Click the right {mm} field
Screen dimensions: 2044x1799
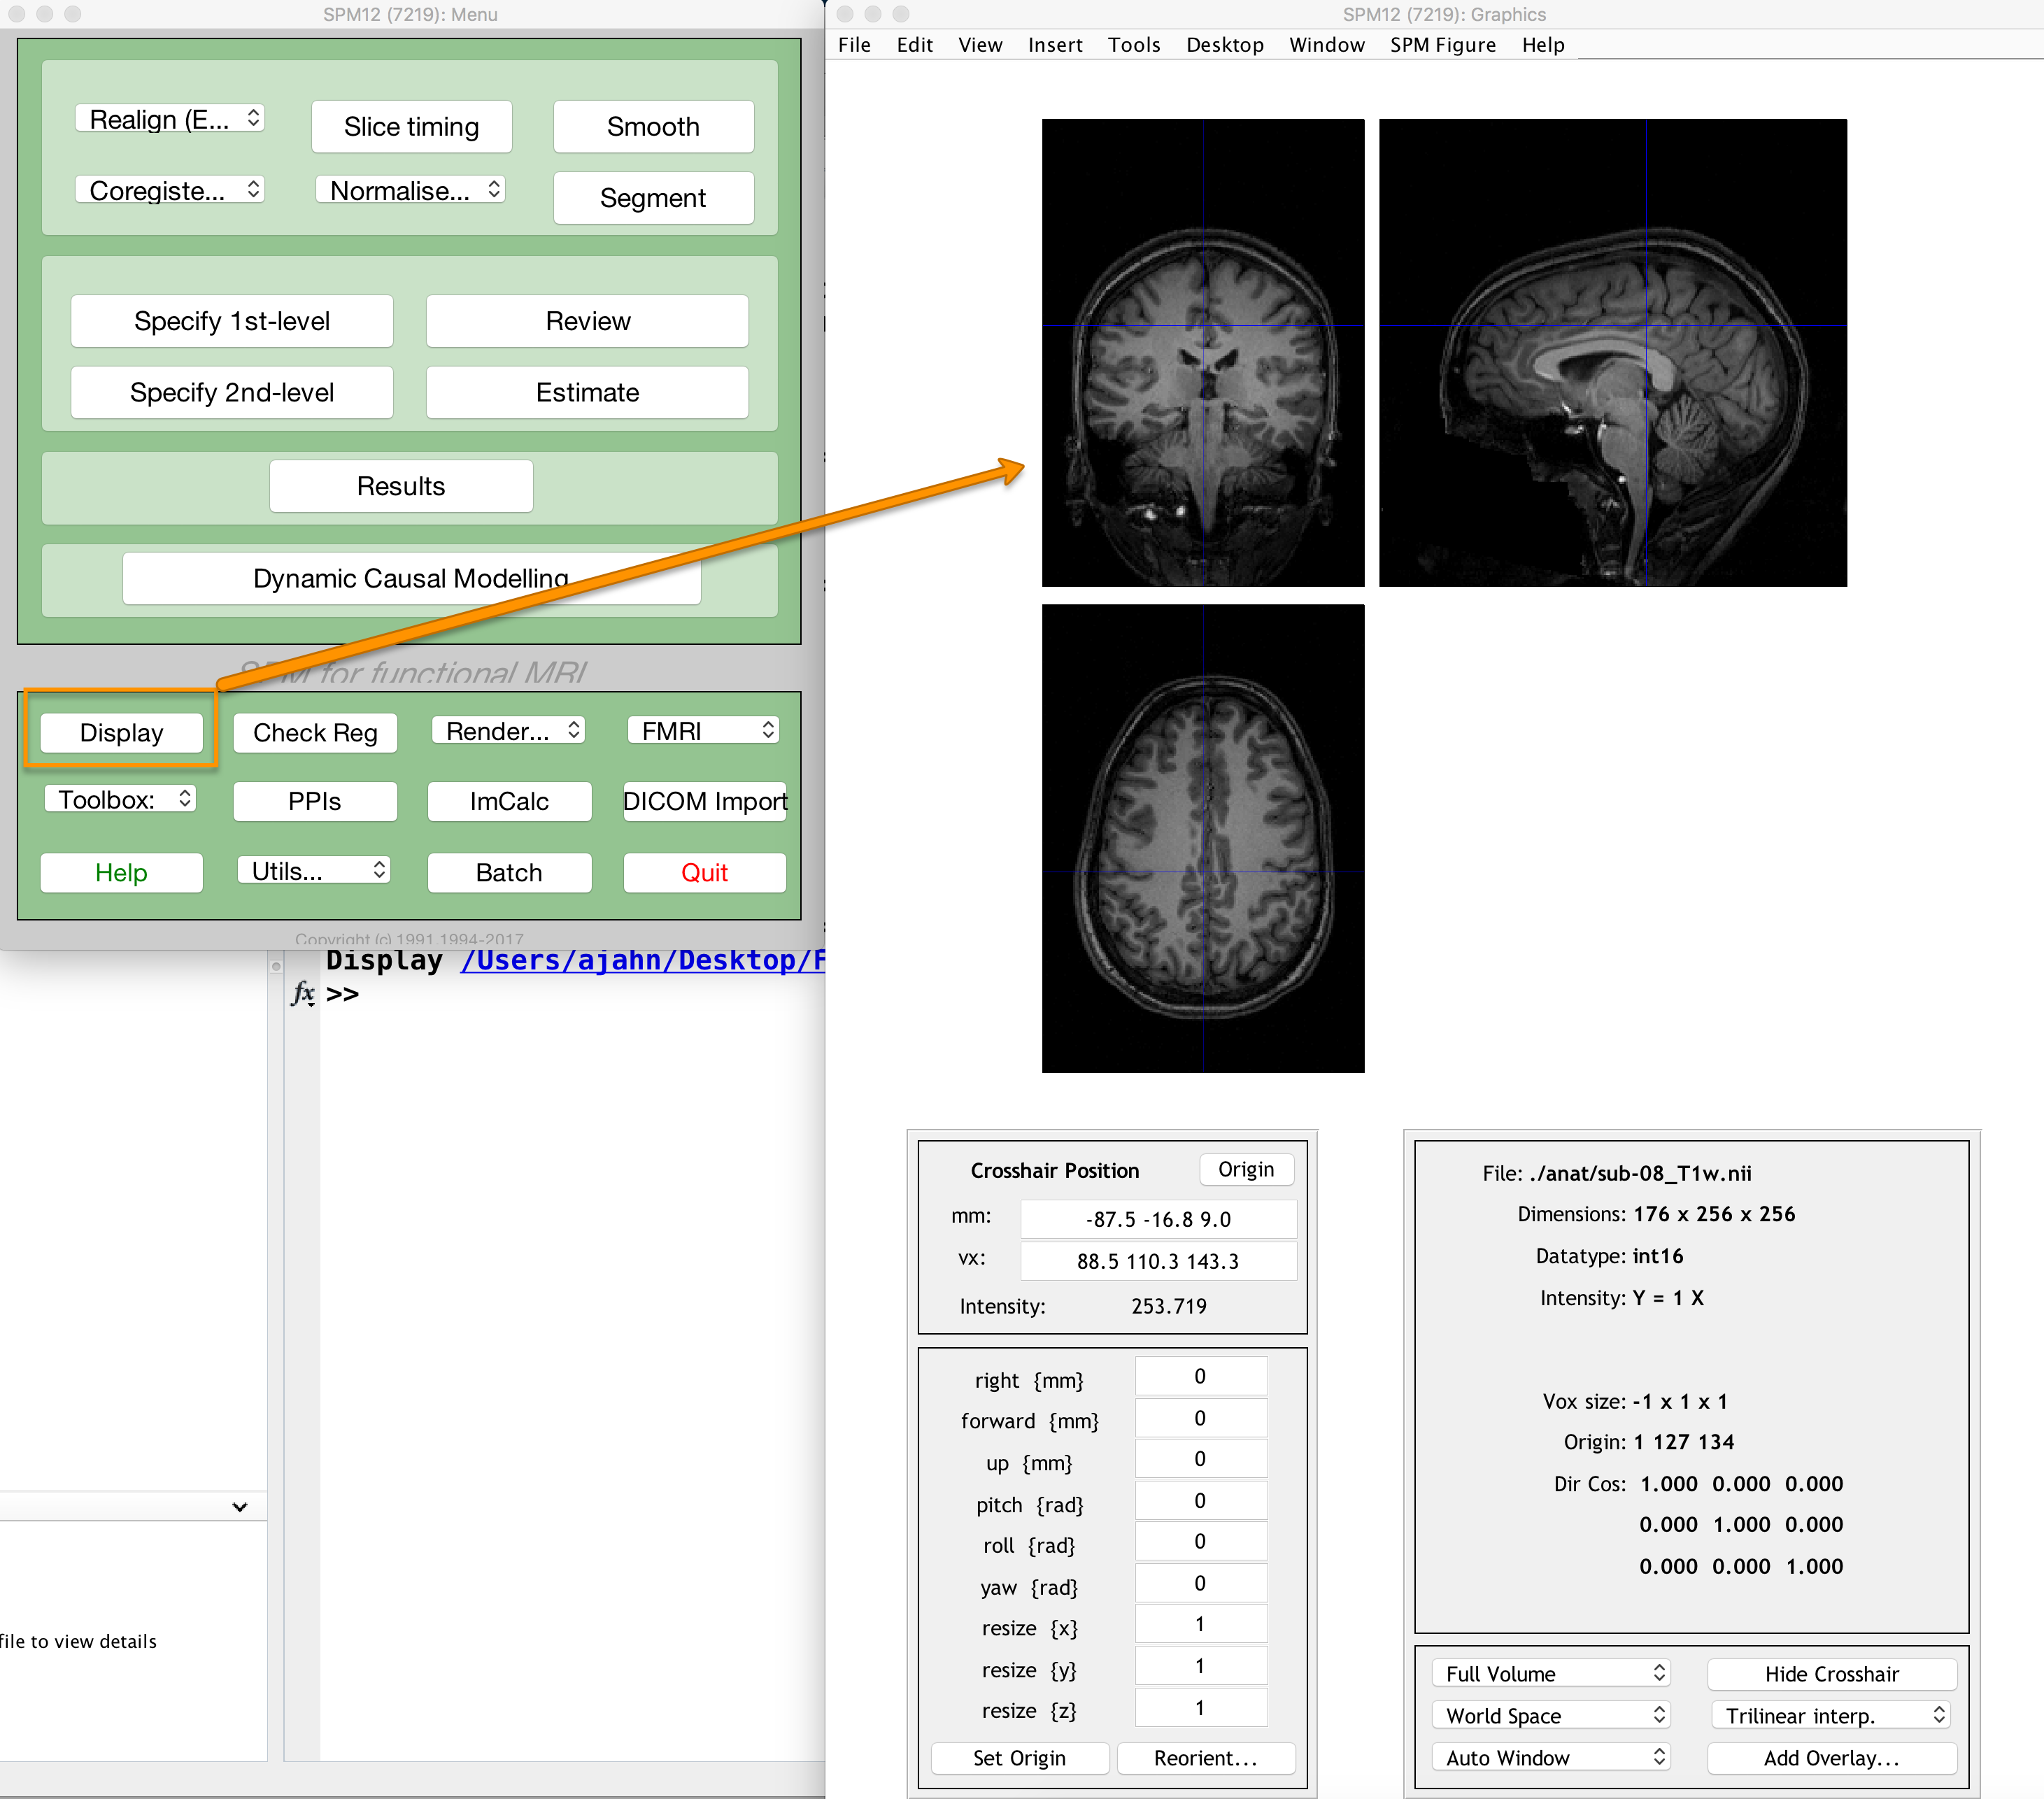tap(1200, 1376)
